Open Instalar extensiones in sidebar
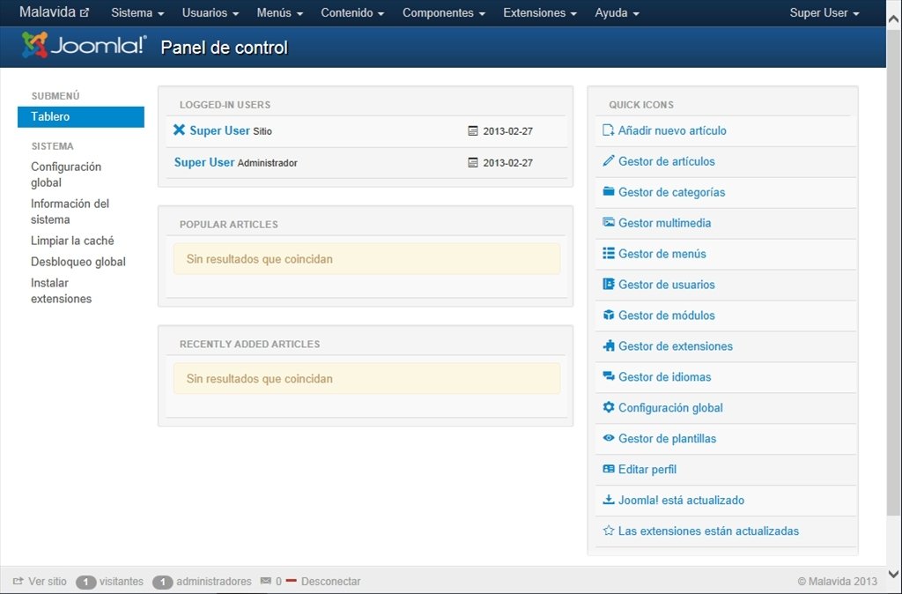The width and height of the screenshot is (902, 594). coord(61,291)
